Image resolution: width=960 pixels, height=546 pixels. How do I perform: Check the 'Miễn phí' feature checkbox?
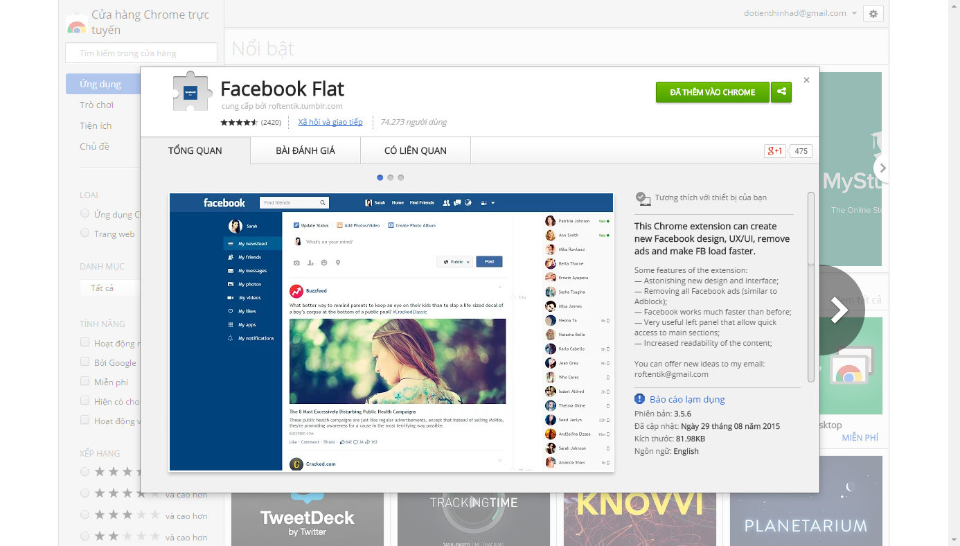click(x=85, y=381)
